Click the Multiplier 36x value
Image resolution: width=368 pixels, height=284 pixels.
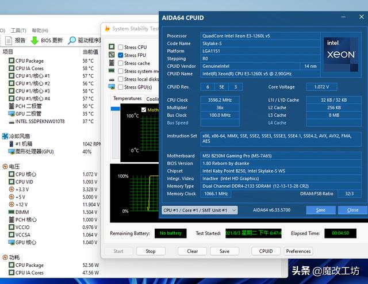(x=220, y=108)
